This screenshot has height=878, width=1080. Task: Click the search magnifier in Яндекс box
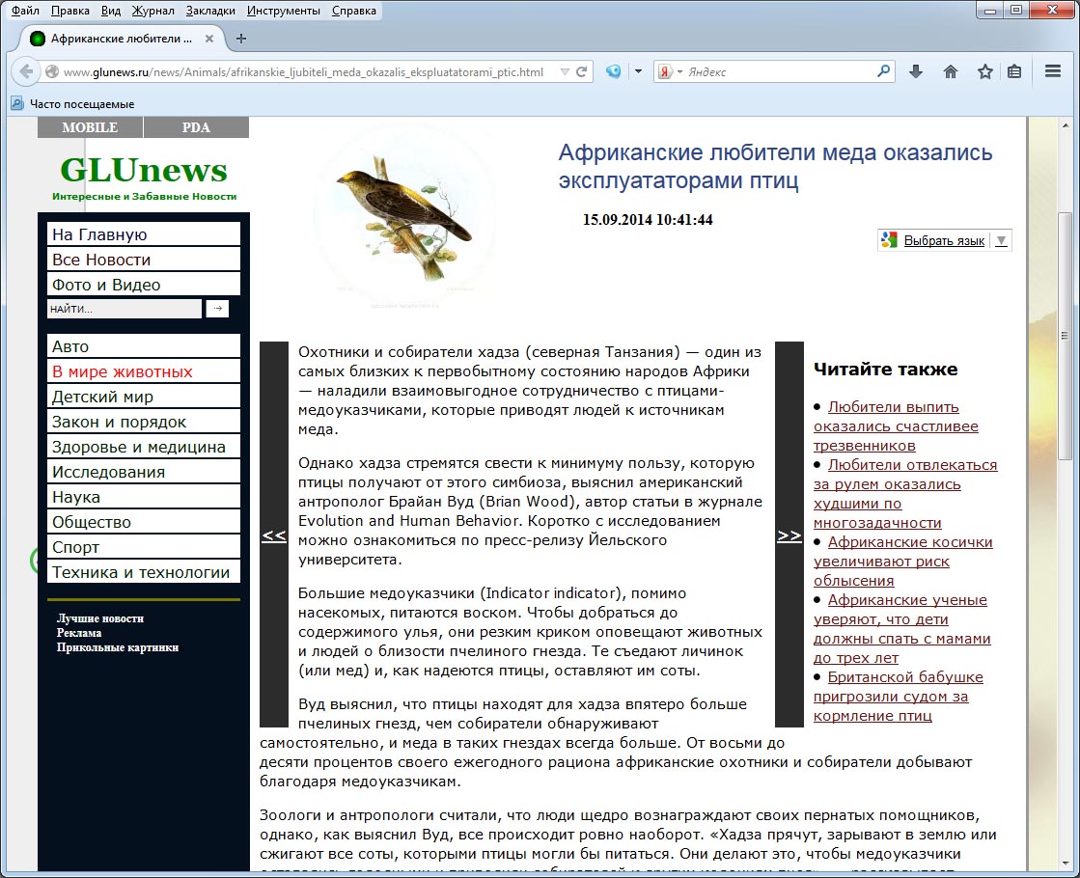point(883,71)
